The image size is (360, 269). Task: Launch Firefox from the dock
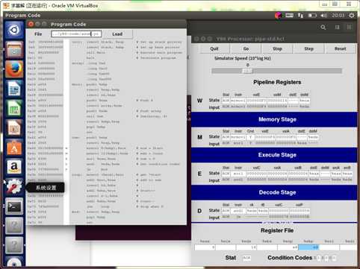click(x=14, y=69)
